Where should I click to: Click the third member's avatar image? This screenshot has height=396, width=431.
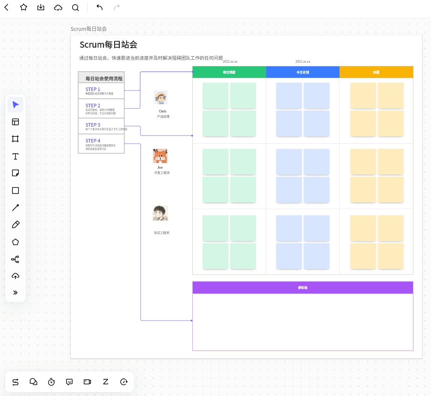[x=161, y=213]
